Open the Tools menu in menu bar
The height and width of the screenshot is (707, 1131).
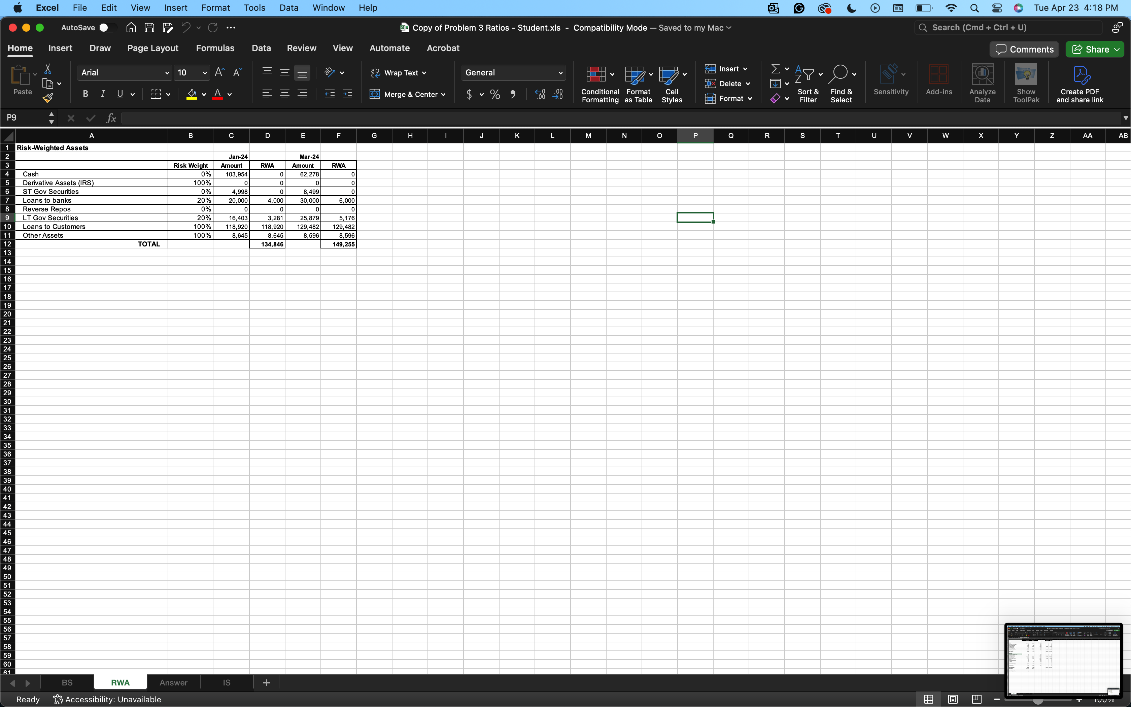click(254, 7)
